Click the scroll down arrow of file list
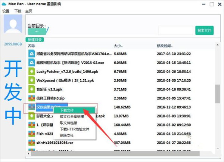Image resolution: width=224 pixels, height=162 pixels. tap(217, 148)
